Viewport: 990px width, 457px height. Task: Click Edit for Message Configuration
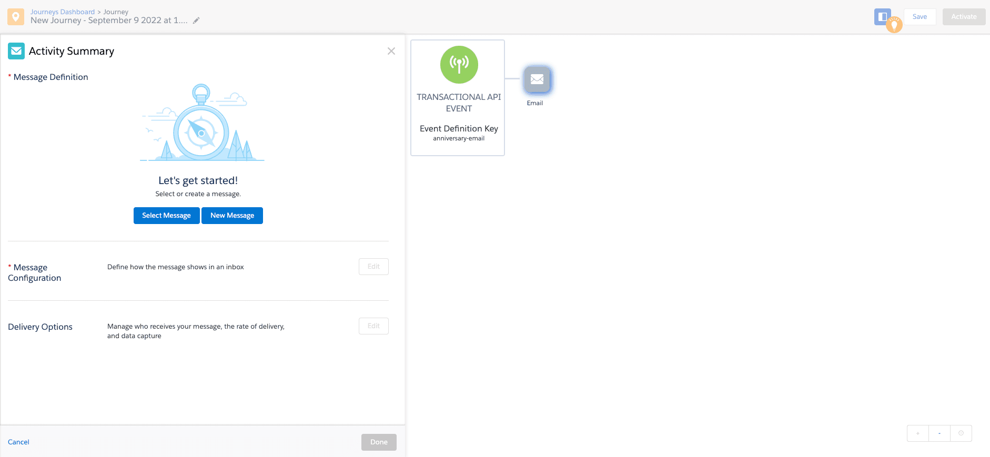(x=373, y=267)
